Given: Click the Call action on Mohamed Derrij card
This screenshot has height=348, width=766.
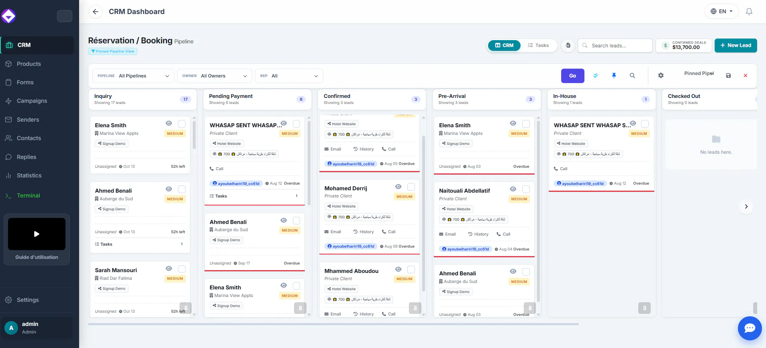Looking at the screenshot, I should (x=389, y=232).
